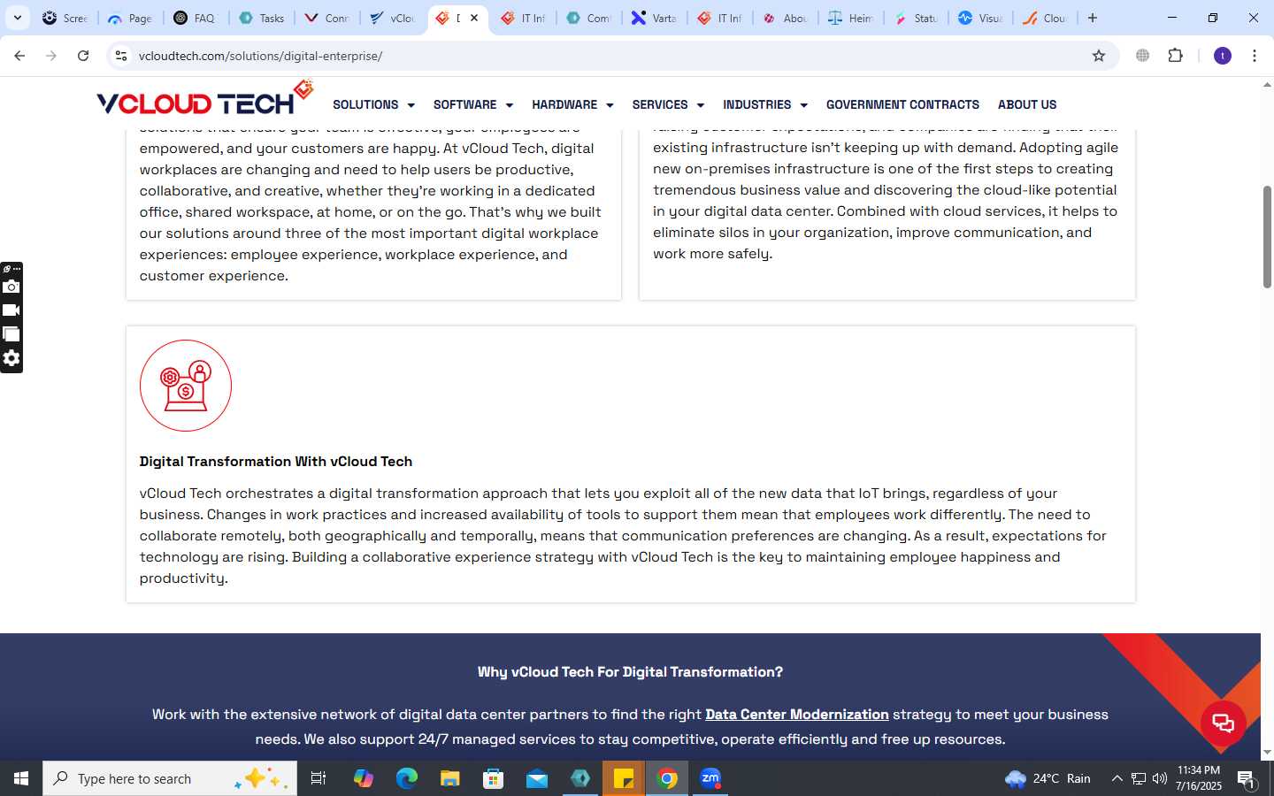
Task: Bookmark this page with star icon
Action: [x=1099, y=56]
